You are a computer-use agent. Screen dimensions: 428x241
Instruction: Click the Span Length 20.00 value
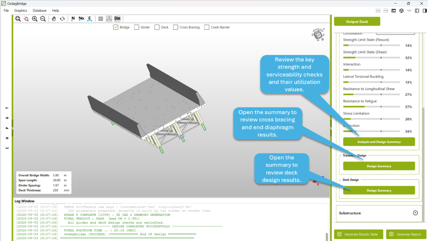click(x=57, y=180)
